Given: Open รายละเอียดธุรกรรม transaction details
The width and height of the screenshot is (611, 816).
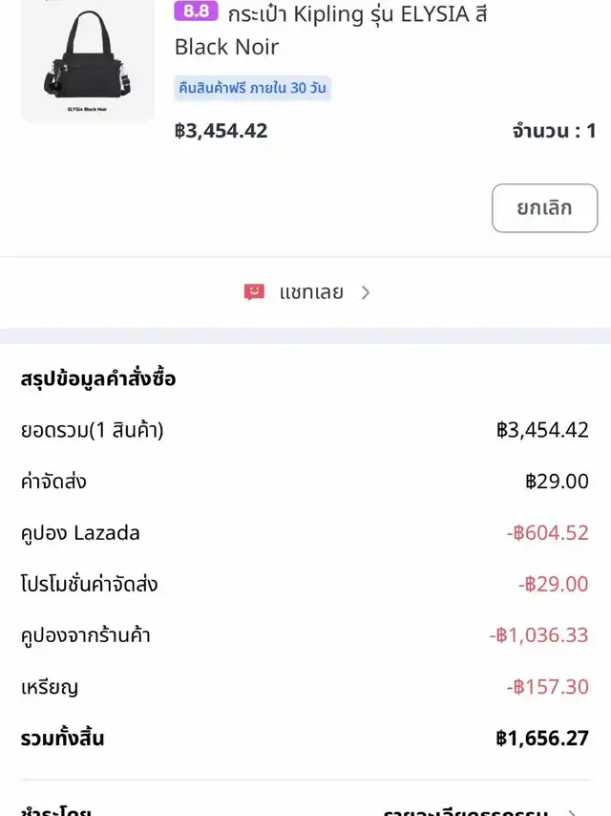Looking at the screenshot, I should click(465, 811).
